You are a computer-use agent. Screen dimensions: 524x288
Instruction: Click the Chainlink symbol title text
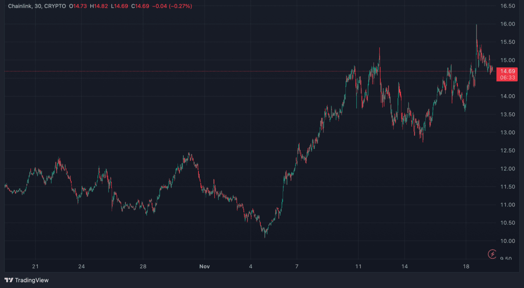coord(20,6)
